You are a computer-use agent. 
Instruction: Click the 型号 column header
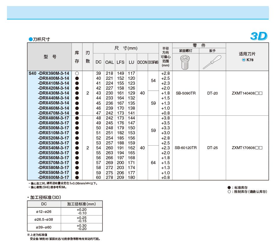coord(50,57)
